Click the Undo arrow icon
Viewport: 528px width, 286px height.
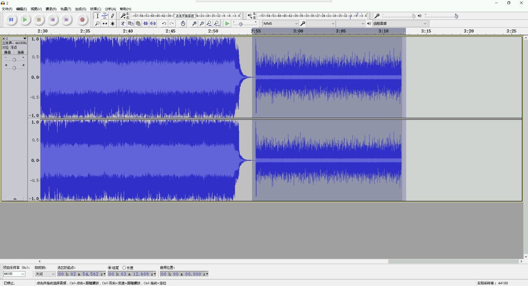pyautogui.click(x=164, y=24)
